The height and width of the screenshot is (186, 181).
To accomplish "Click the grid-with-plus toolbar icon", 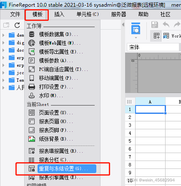I will point(156,36).
